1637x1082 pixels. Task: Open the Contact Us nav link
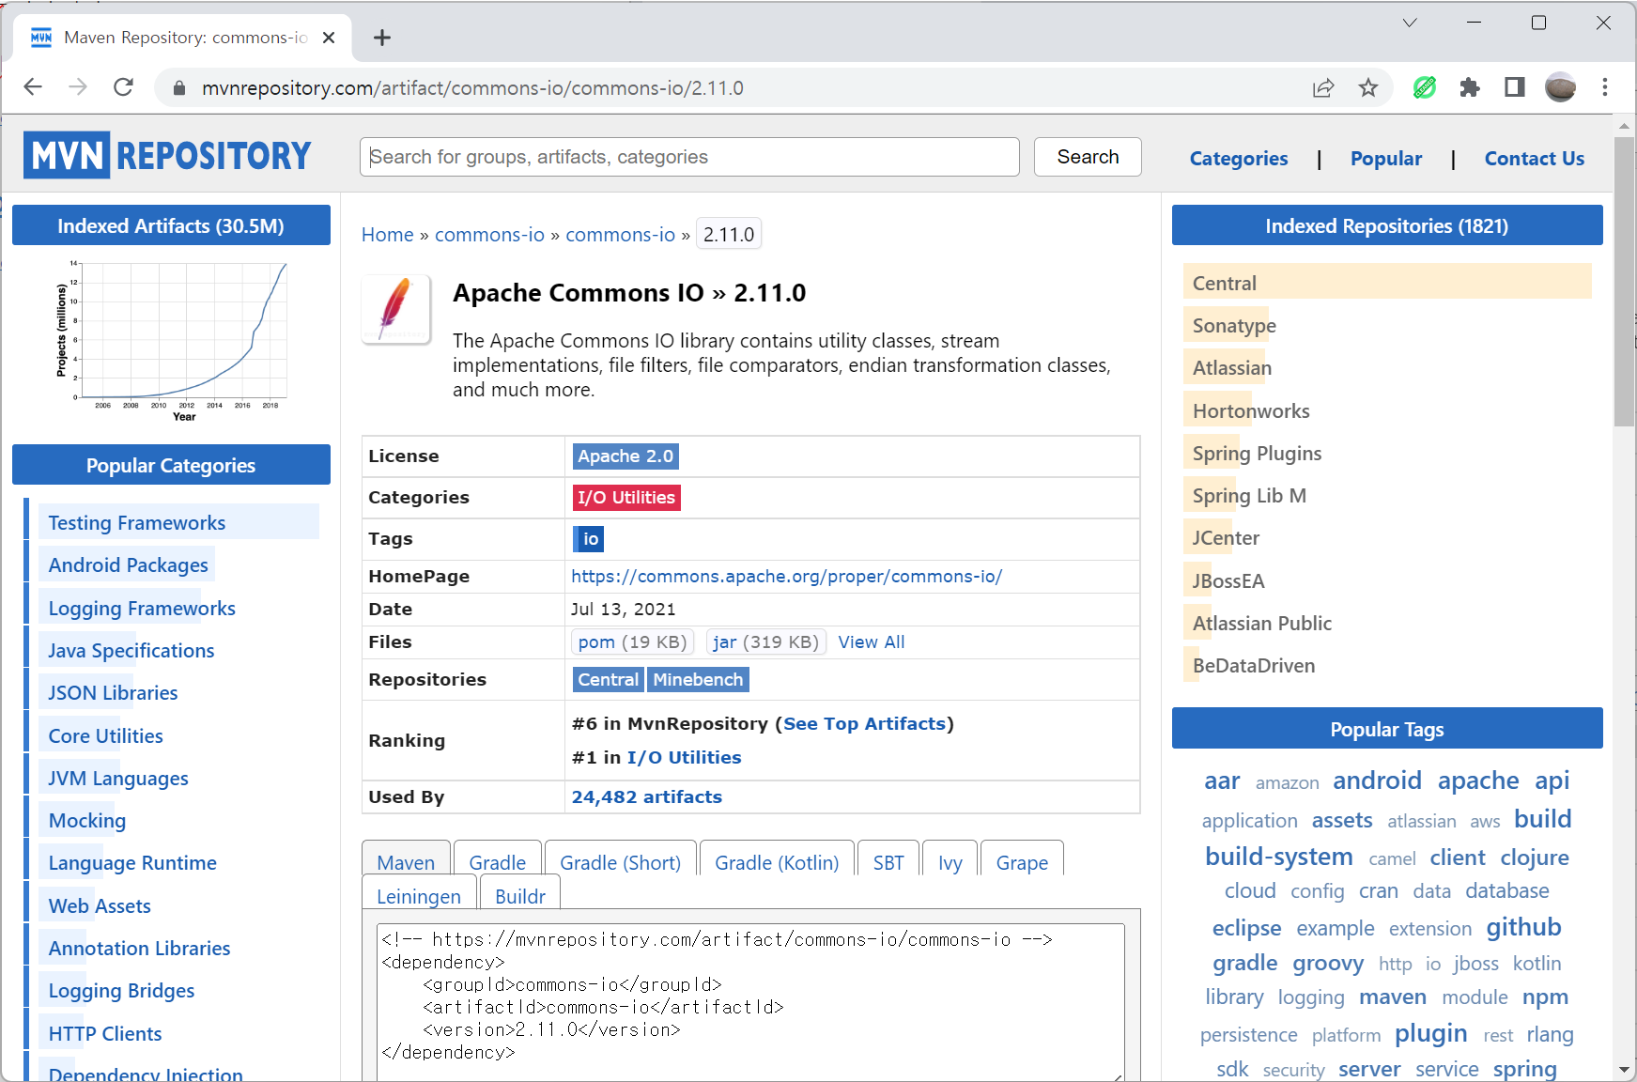tap(1535, 159)
